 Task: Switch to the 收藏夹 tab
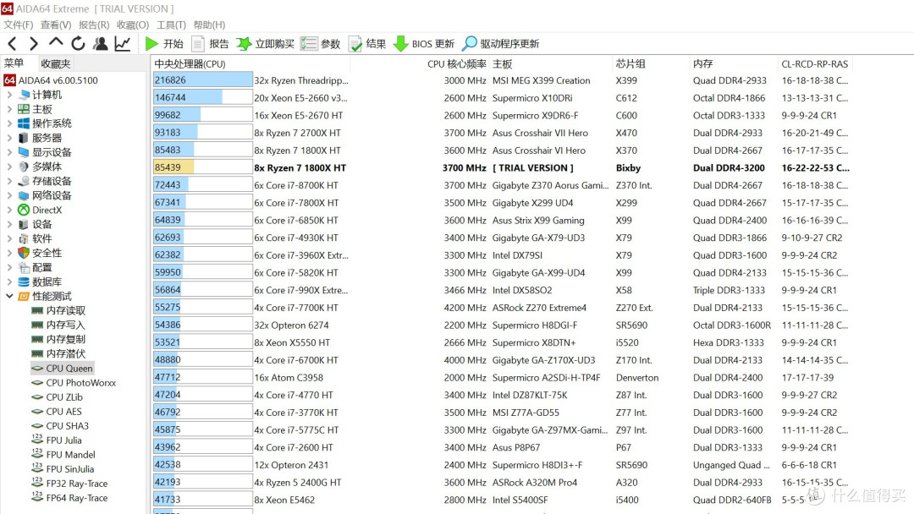point(55,63)
